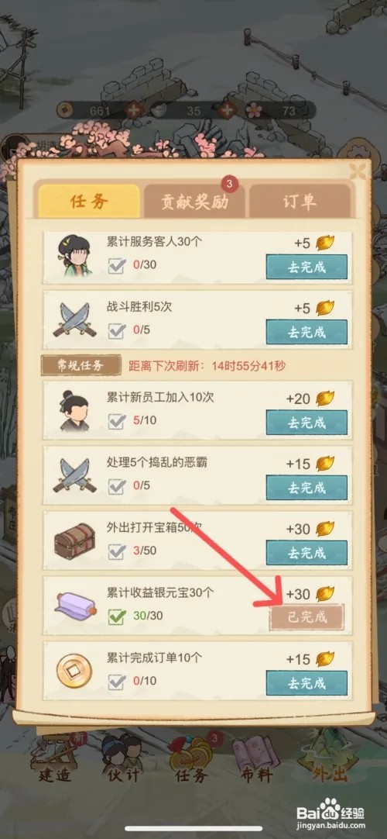
Task: Click checkbox beside 5/10 new employee progress
Action: [117, 421]
